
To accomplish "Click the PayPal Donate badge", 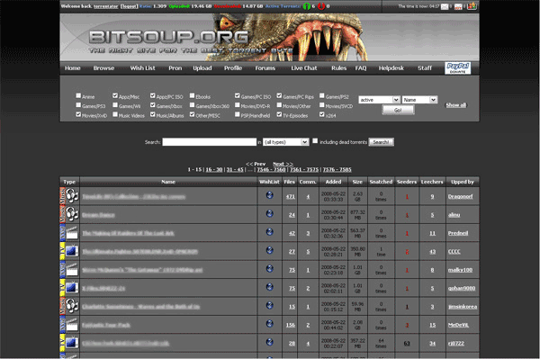I will coord(458,67).
